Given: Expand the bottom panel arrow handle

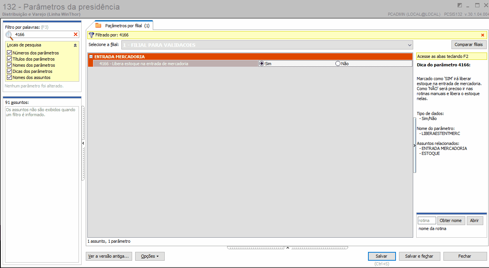Looking at the screenshot, I should click(x=288, y=248).
